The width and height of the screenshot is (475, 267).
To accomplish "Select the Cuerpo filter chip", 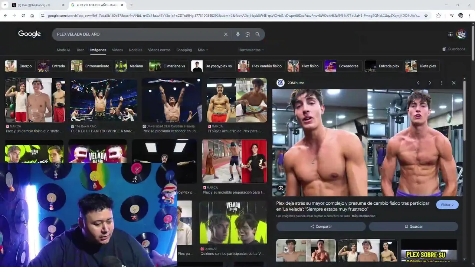I will (x=20, y=66).
